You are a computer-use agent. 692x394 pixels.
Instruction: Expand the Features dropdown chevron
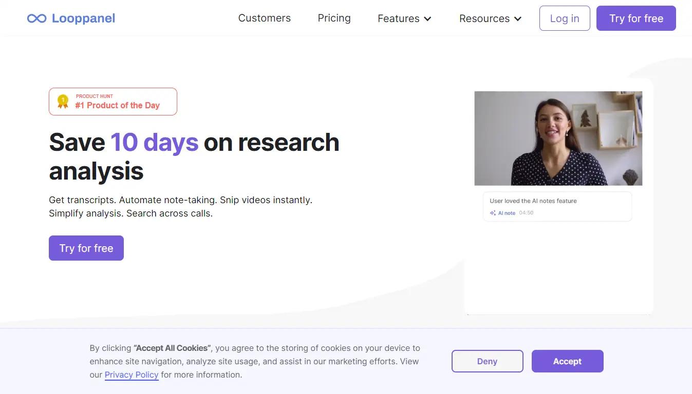[x=427, y=19]
